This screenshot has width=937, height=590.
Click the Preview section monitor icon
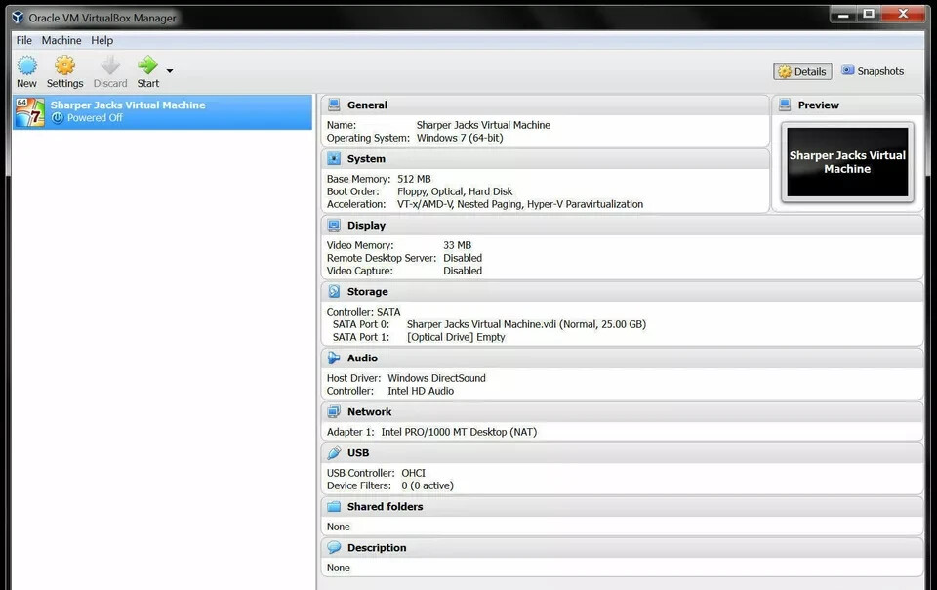[x=785, y=105]
